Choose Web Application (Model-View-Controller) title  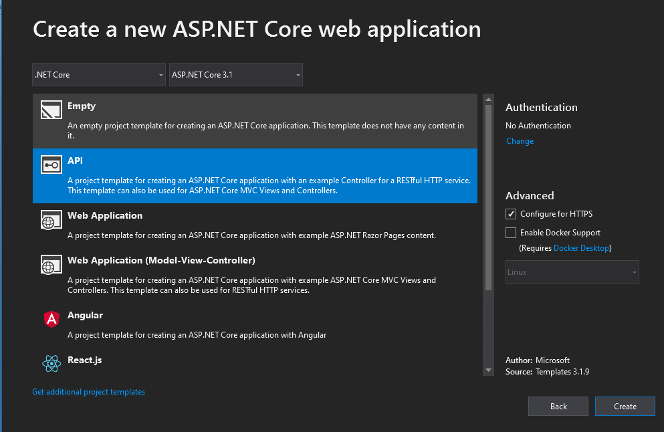point(161,261)
